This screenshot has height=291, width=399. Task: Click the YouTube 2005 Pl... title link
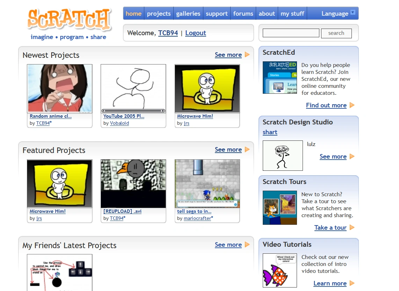pos(124,116)
